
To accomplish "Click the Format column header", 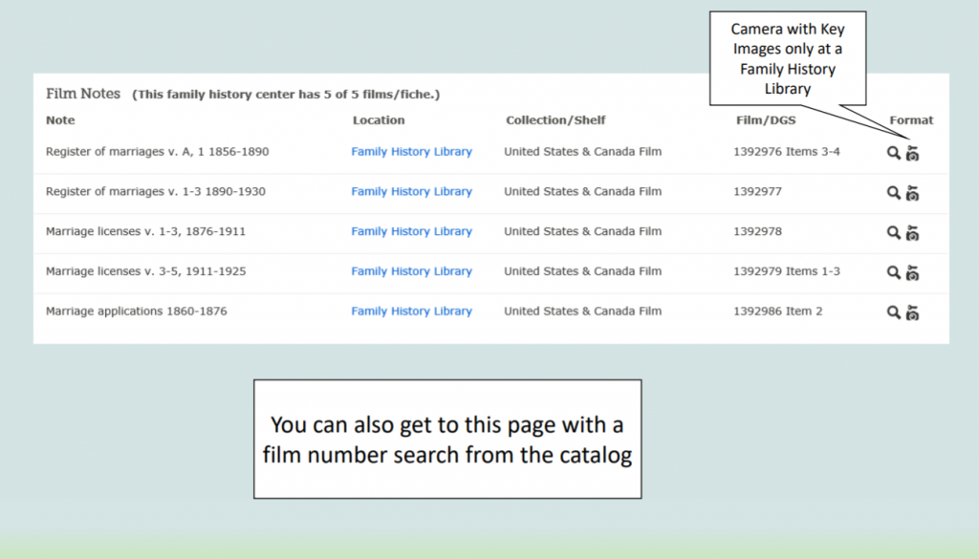I will (911, 120).
